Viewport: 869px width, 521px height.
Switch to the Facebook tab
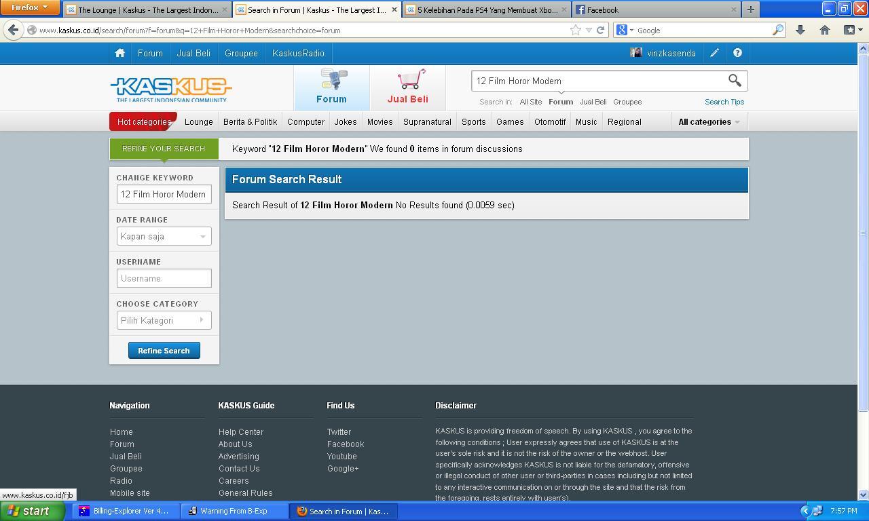[657, 9]
